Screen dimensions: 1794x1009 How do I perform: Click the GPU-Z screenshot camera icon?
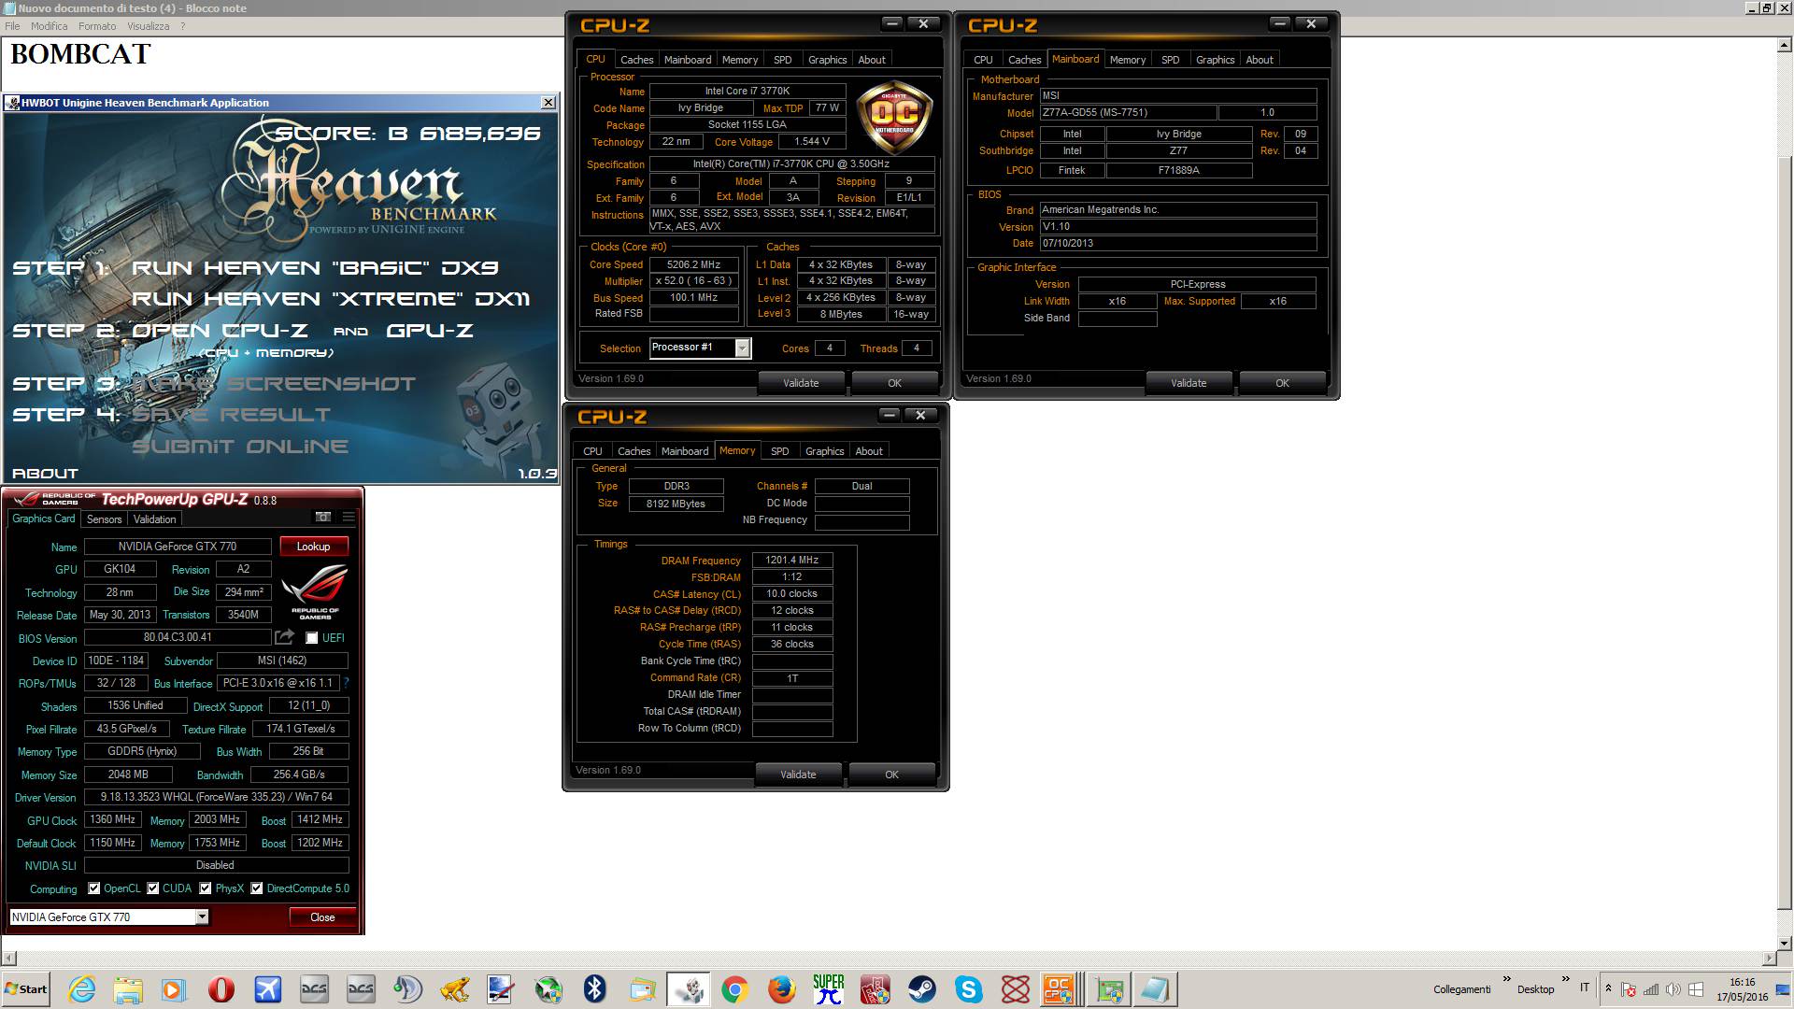click(x=323, y=517)
